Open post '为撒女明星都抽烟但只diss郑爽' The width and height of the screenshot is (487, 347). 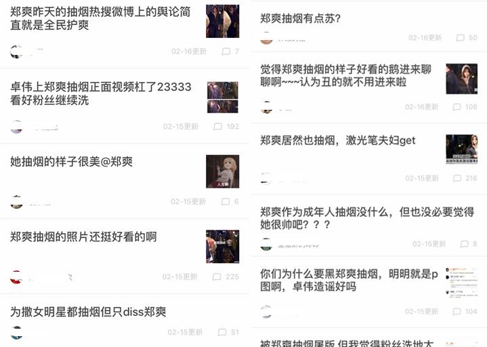coord(88,312)
